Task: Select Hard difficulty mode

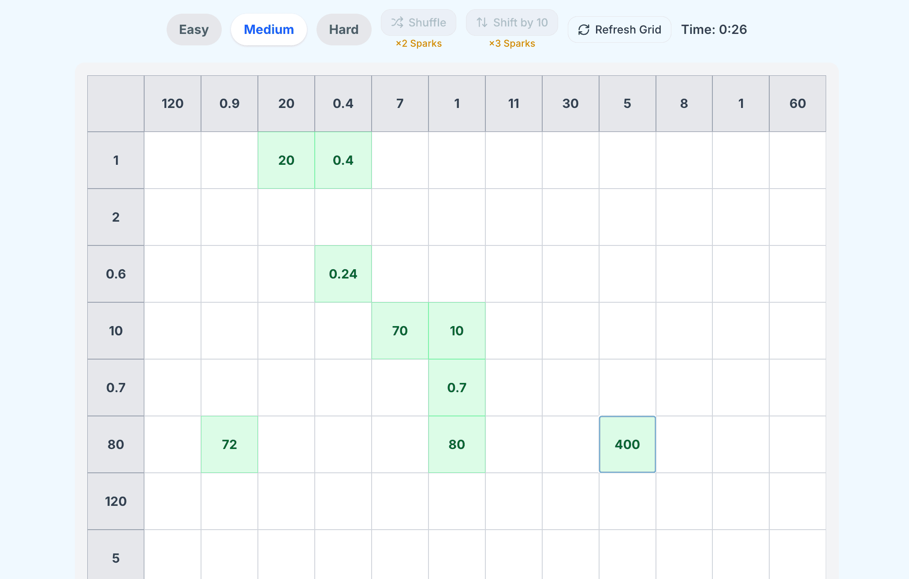Action: [344, 29]
